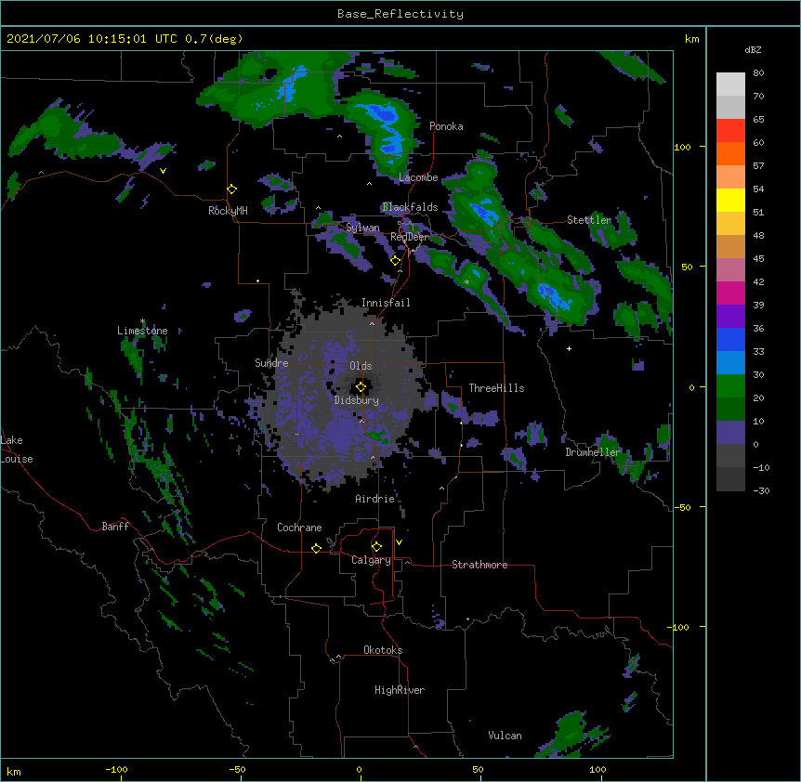This screenshot has width=801, height=782.
Task: Pick the red 60-65 dBZ legend swatch
Action: [730, 131]
